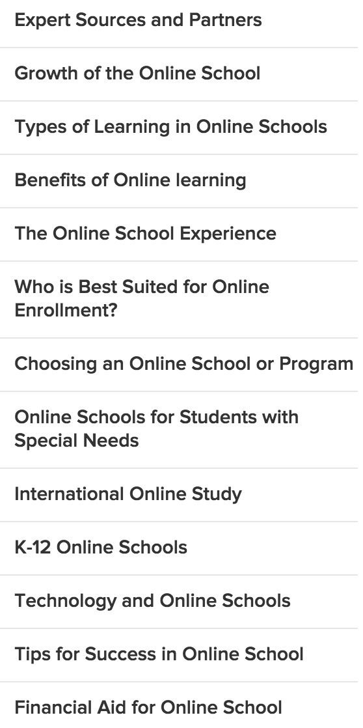Click the 'Enrollment?' text in the list

click(66, 311)
